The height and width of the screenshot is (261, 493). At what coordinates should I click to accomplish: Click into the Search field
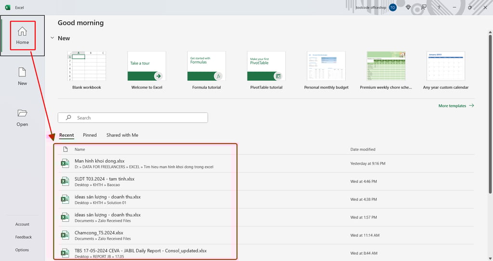point(133,118)
